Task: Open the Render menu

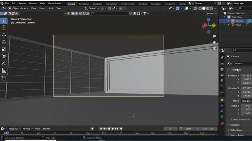Action: [22, 4]
